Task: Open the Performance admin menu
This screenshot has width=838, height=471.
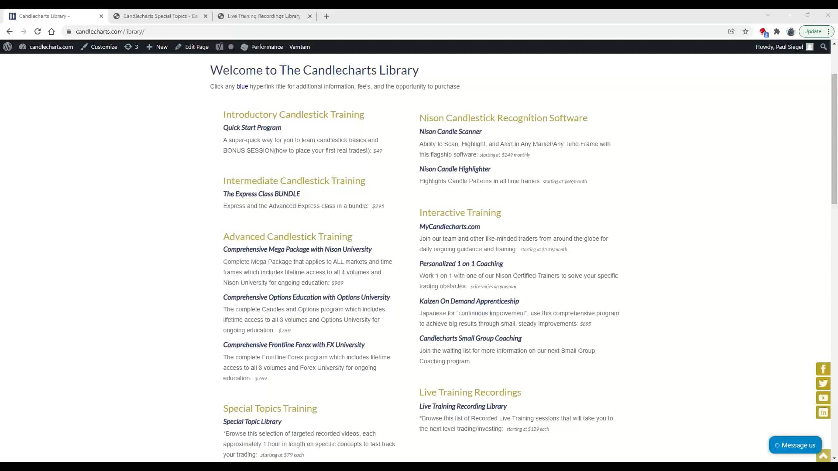Action: [x=262, y=47]
